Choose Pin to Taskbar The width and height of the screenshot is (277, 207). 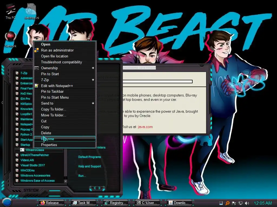[65, 92]
